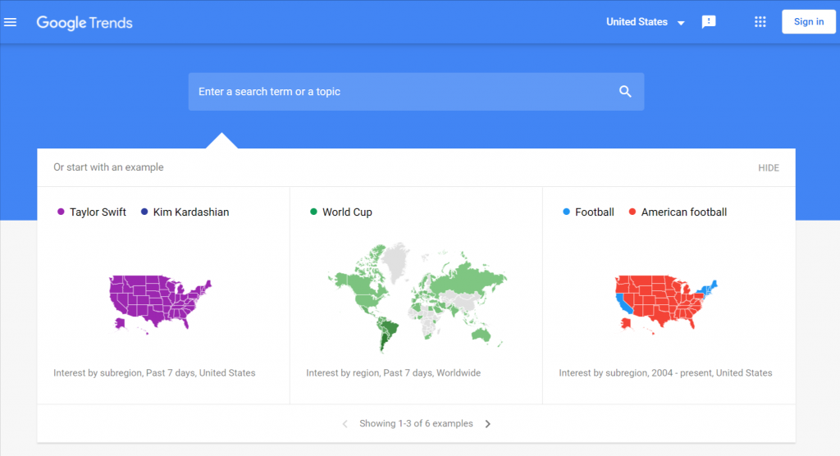Screen dimensions: 840x456
Task: Open the hamburger main menu
Action: [10, 22]
